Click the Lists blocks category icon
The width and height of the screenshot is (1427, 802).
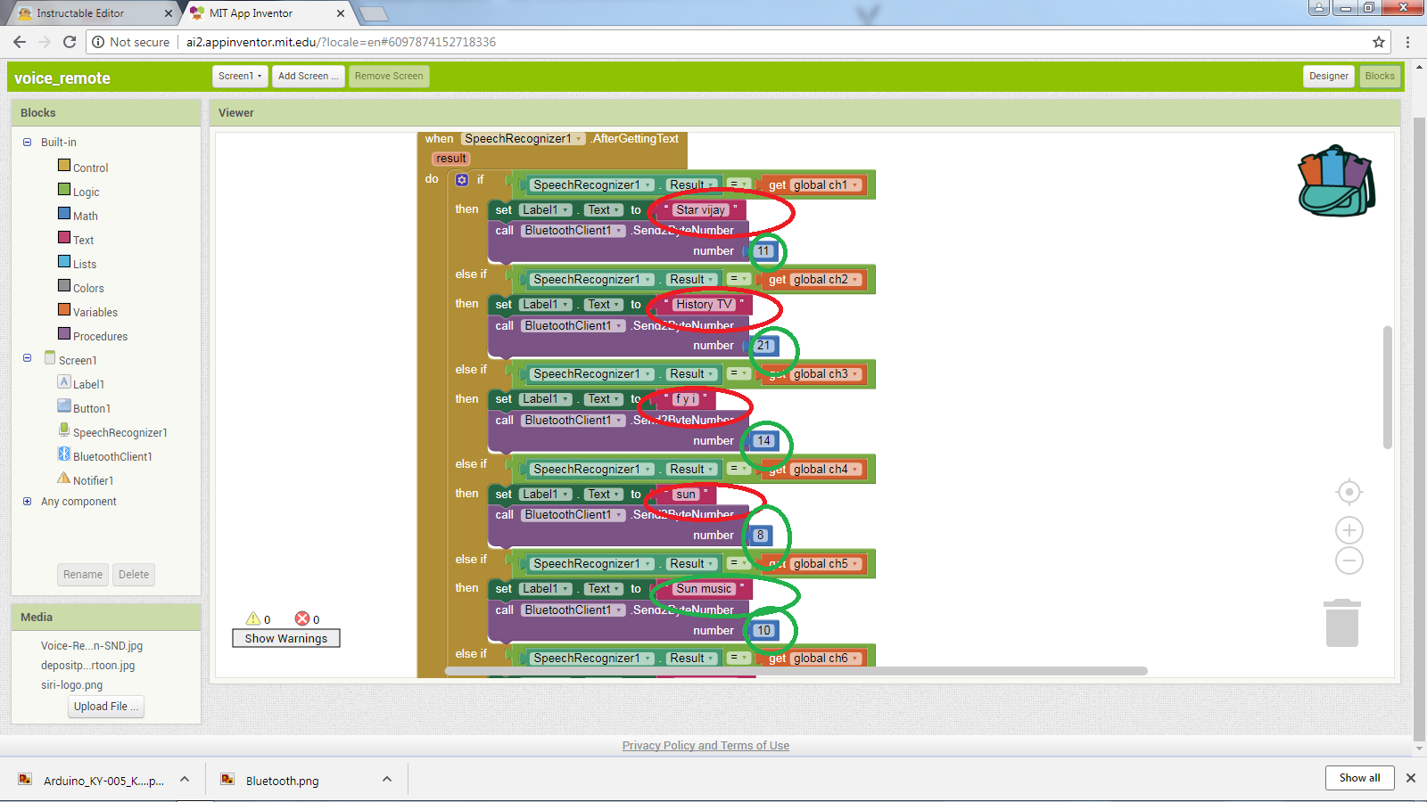click(x=64, y=261)
